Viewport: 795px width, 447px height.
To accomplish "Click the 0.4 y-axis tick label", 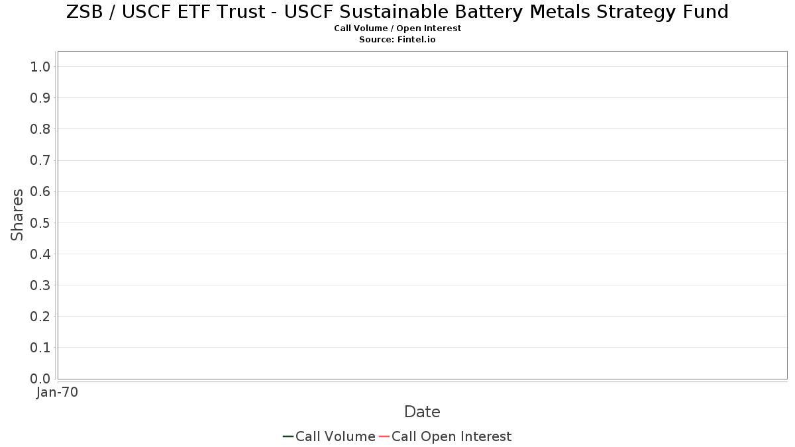I will pyautogui.click(x=40, y=254).
